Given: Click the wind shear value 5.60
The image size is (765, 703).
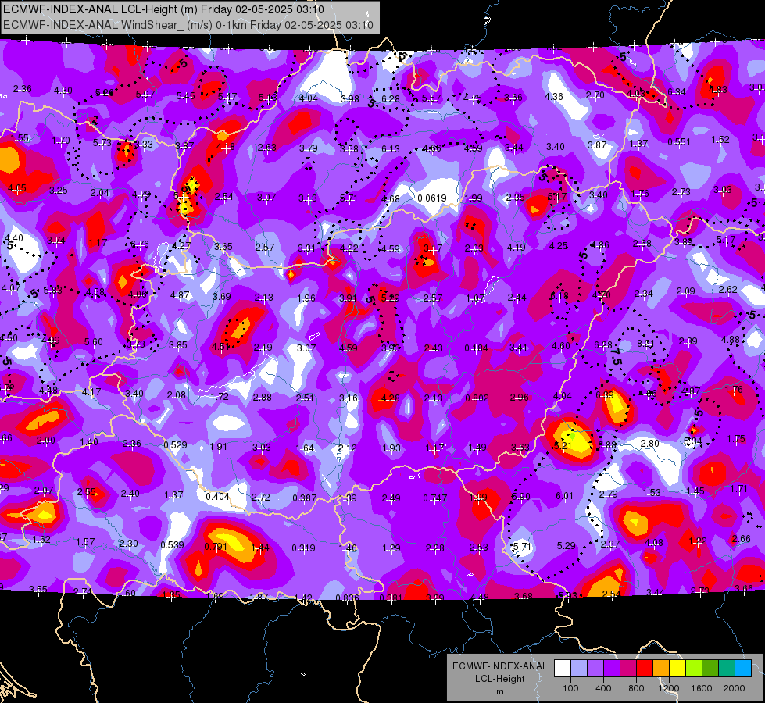Looking at the screenshot, I should point(93,342).
